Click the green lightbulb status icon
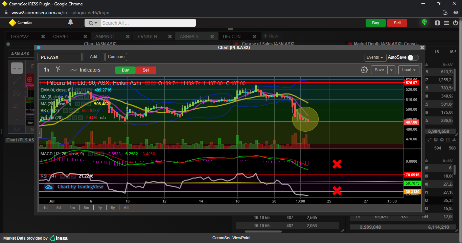The height and width of the screenshot is (243, 462). click(424, 23)
